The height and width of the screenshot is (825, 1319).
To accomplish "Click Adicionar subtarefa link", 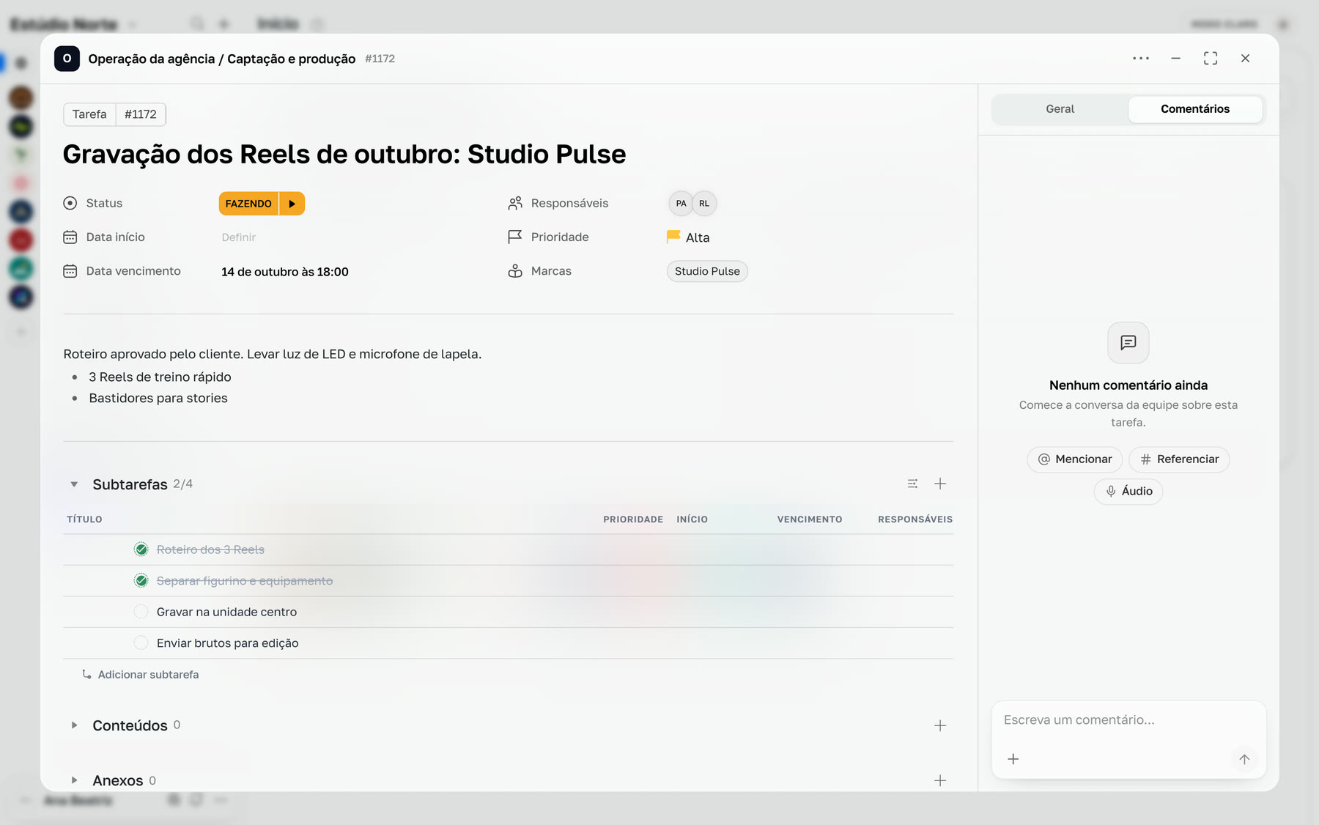I will tap(140, 675).
